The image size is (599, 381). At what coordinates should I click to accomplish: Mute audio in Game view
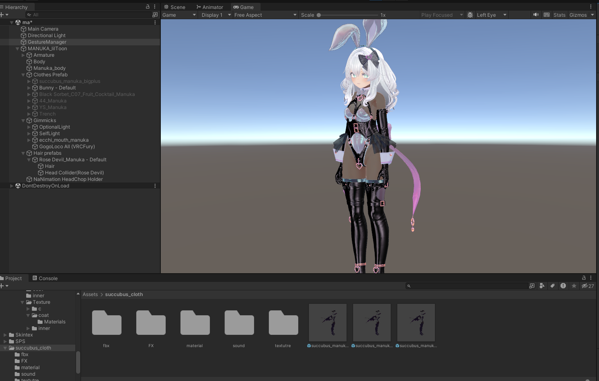point(536,15)
